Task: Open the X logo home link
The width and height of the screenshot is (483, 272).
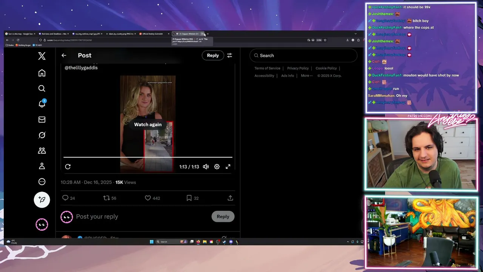Action: point(42,56)
